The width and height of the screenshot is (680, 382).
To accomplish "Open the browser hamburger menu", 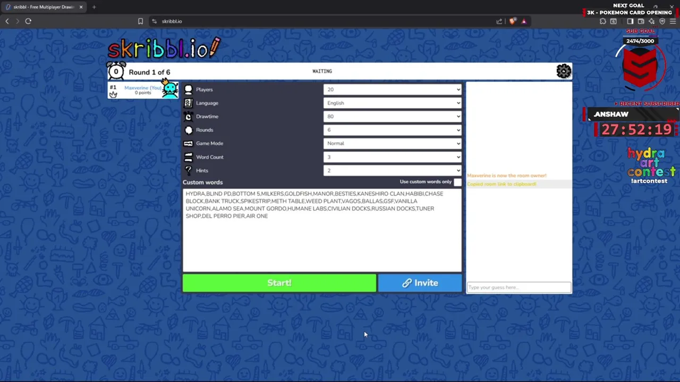I will (673, 21).
